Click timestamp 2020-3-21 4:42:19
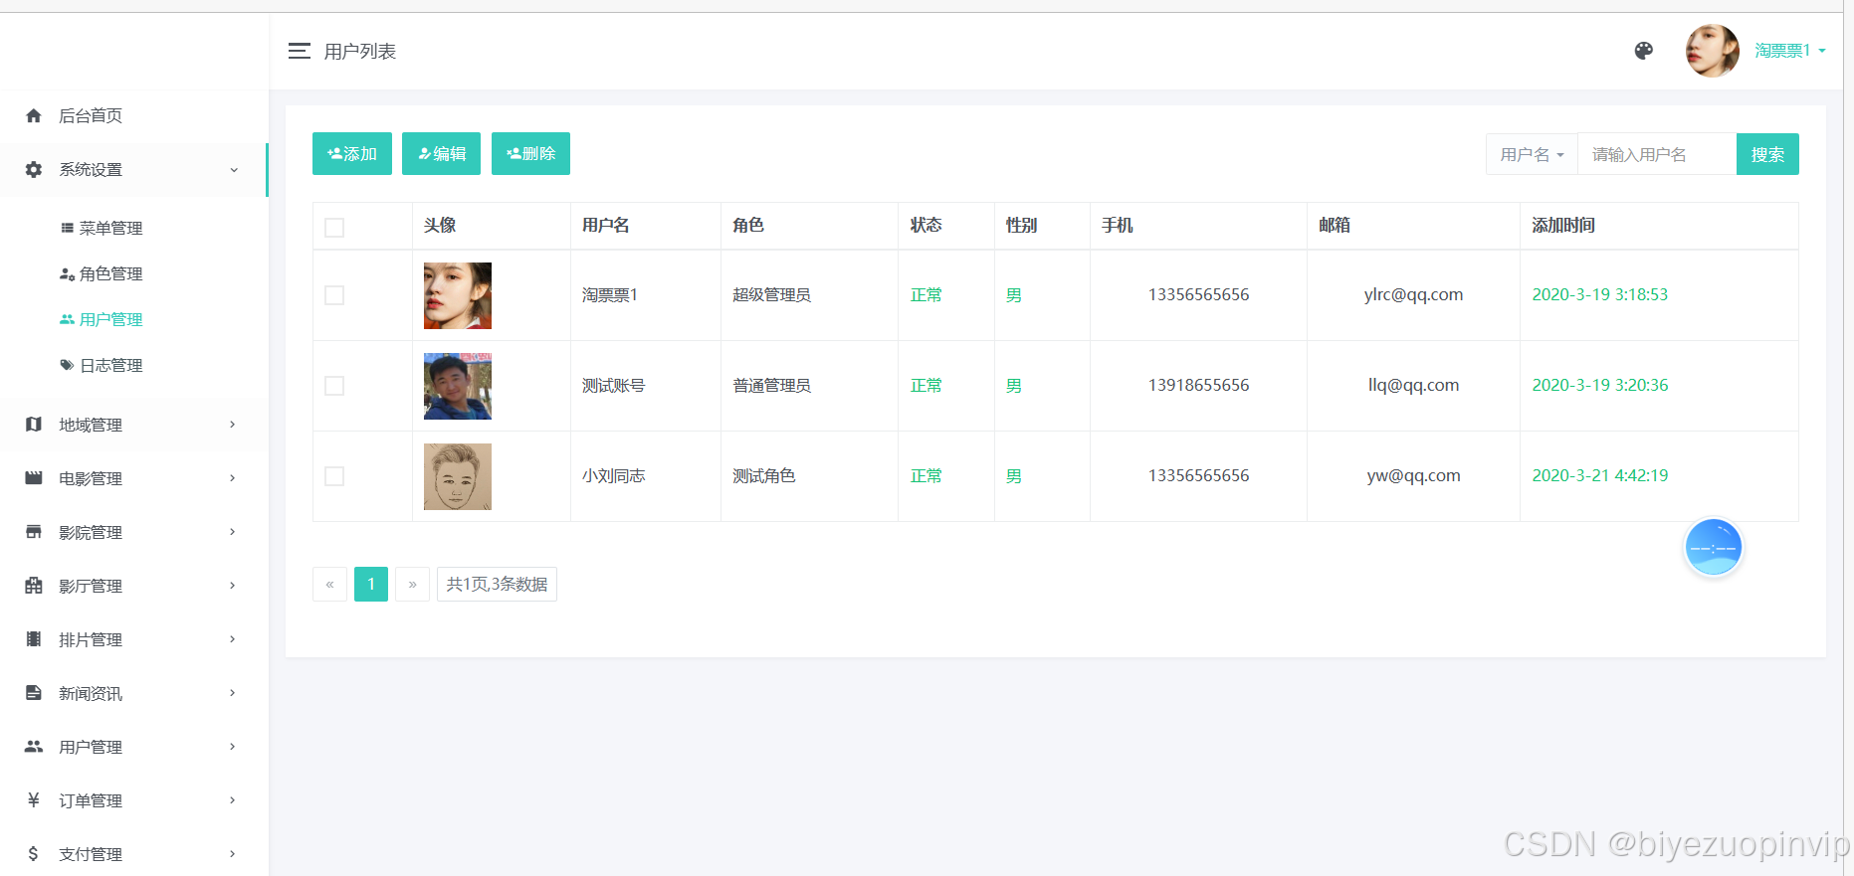Screen dimensions: 1854x876 click(x=1599, y=475)
